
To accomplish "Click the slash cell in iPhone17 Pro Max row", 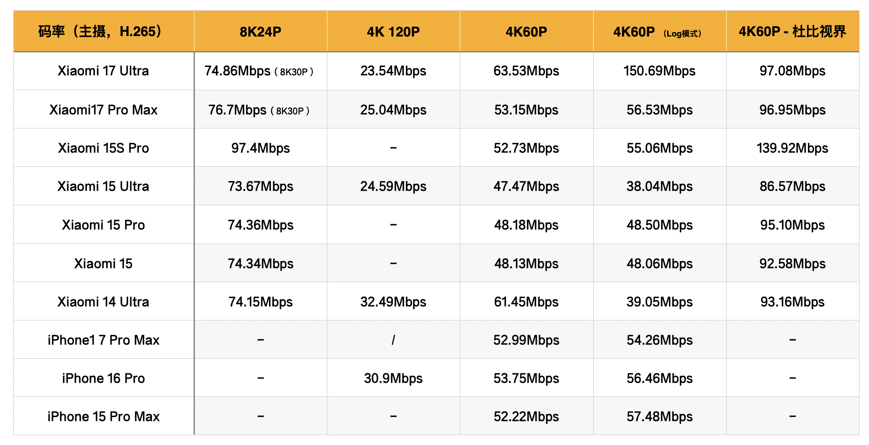I will click(x=393, y=340).
